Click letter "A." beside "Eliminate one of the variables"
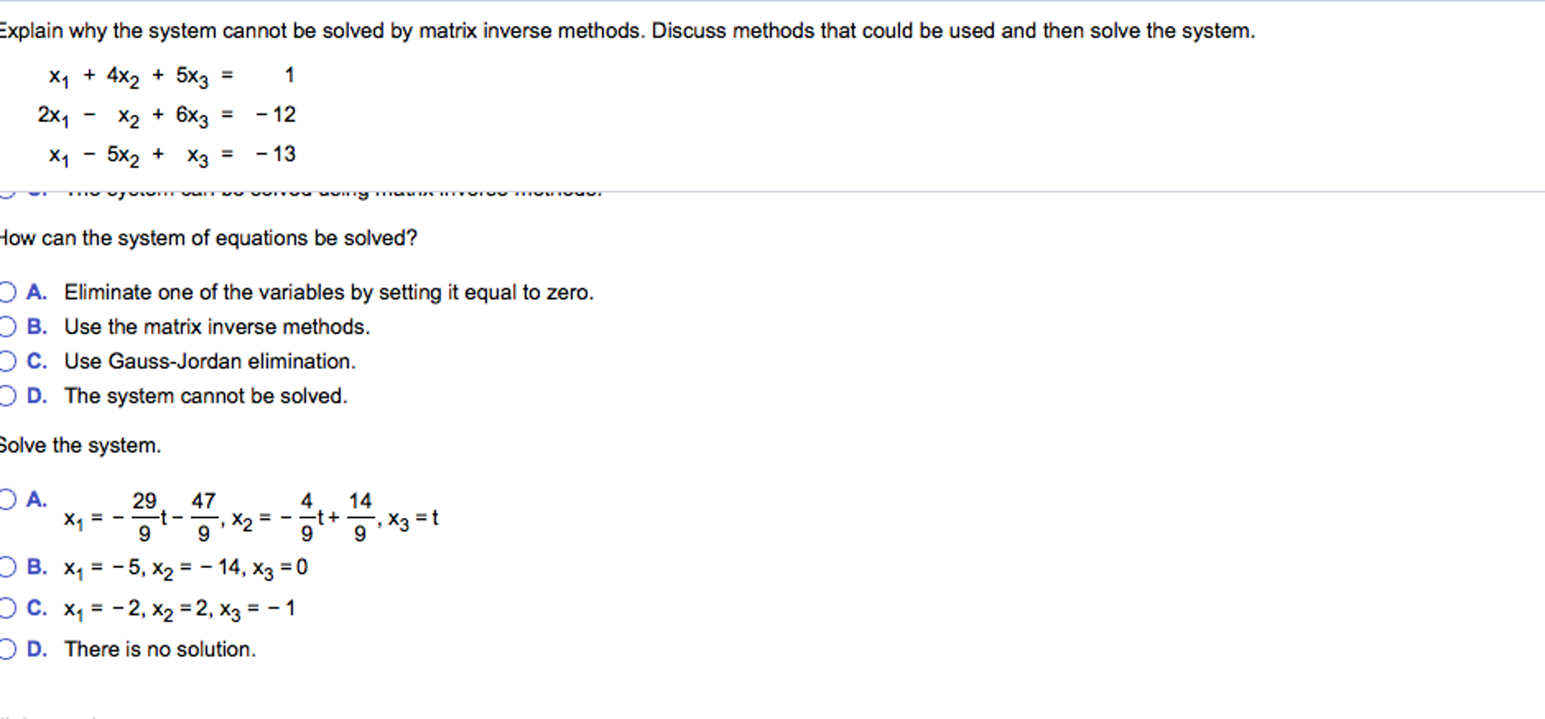 click(37, 292)
